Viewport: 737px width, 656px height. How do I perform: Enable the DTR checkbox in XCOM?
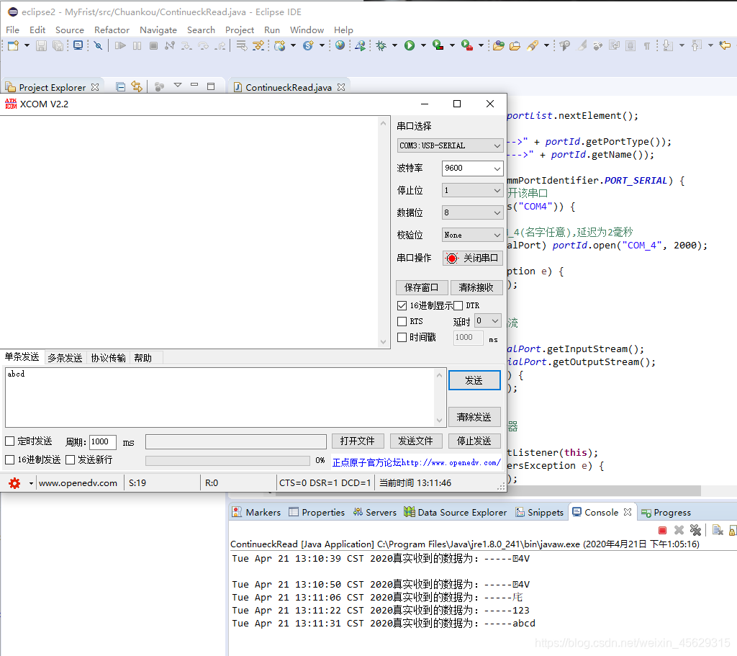pyautogui.click(x=458, y=305)
